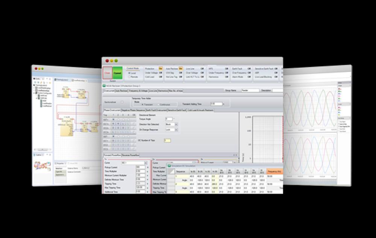The height and width of the screenshot is (238, 376).
Task: Click the first Max Tripping Time field
Action: coord(141,187)
